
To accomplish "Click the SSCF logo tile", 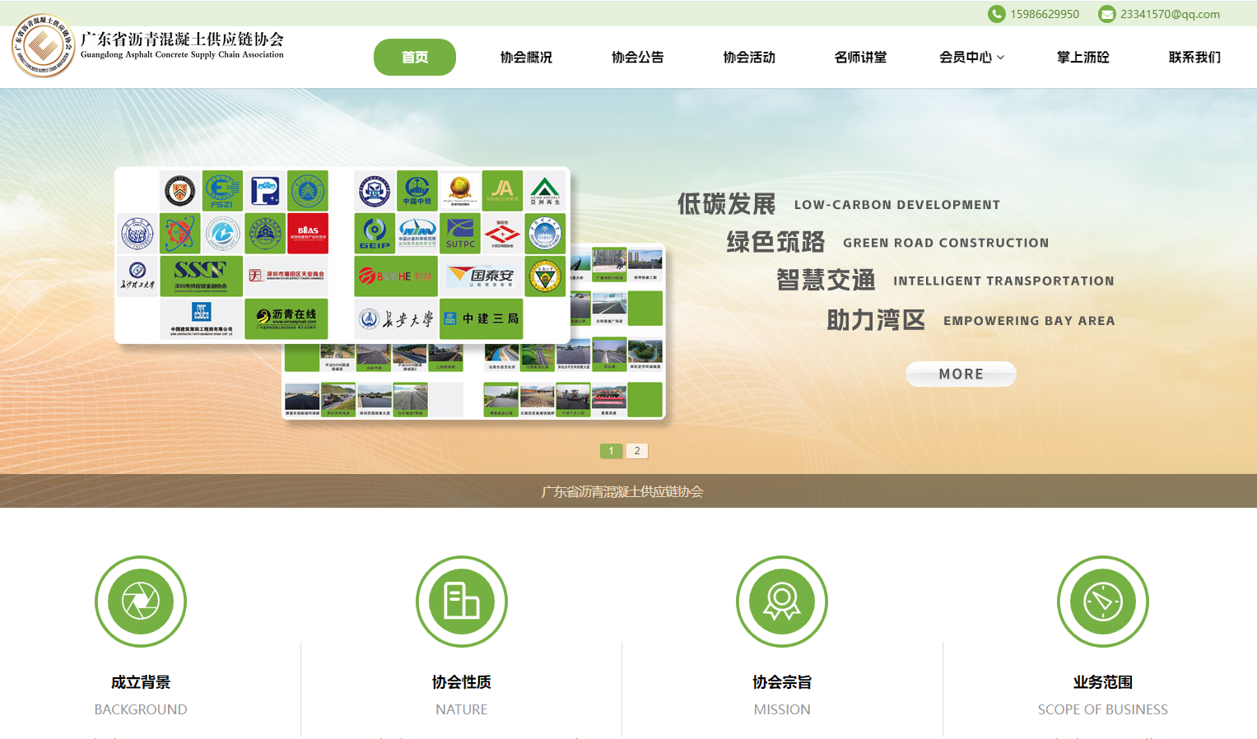I will coord(201,277).
